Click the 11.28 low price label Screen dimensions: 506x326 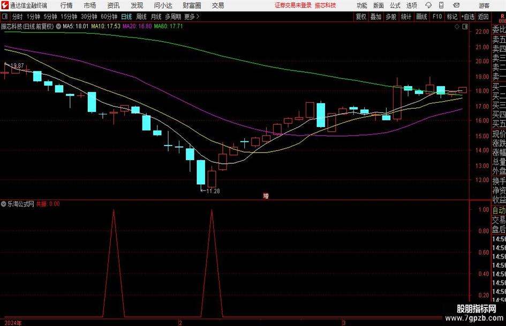[x=213, y=191]
